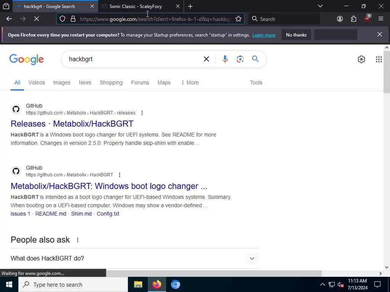Image resolution: width=390 pixels, height=292 pixels.
Task: Open the muted volume tray icon
Action: (x=340, y=284)
